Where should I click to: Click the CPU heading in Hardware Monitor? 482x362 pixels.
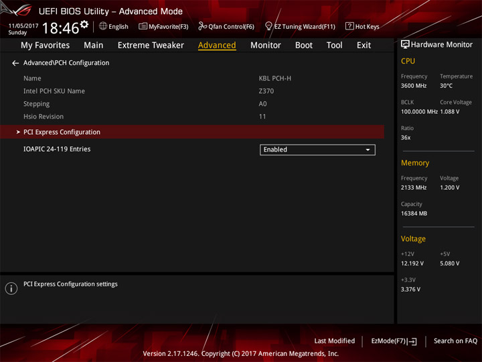(x=408, y=61)
